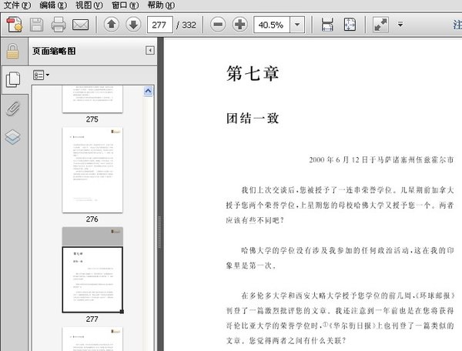Print the document with the printer icon
462x351 pixels.
(58, 25)
